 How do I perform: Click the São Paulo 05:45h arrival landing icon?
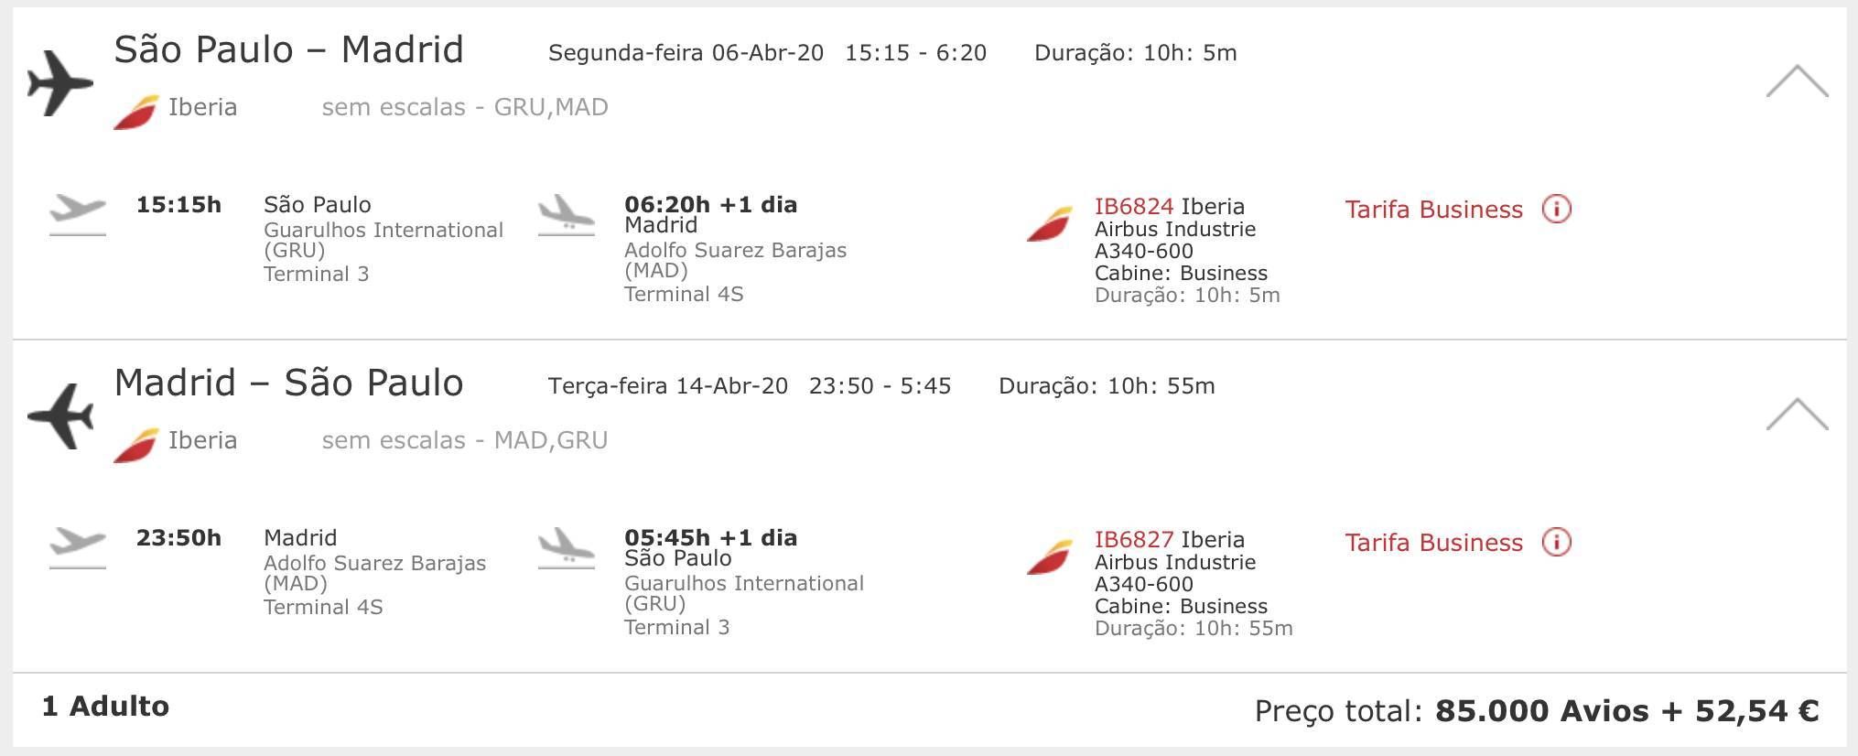click(567, 548)
